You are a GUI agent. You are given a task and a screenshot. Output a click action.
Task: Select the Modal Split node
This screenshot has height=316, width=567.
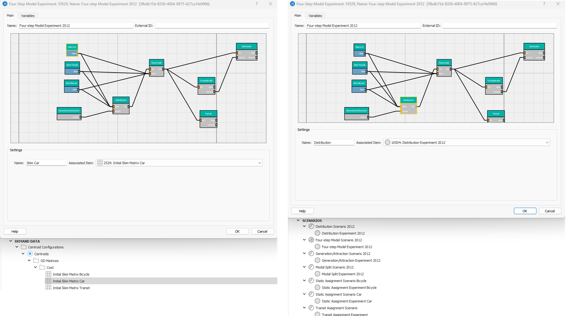(156, 63)
